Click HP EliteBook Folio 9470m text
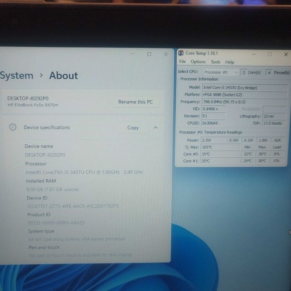The width and height of the screenshot is (291, 291). 33,105
